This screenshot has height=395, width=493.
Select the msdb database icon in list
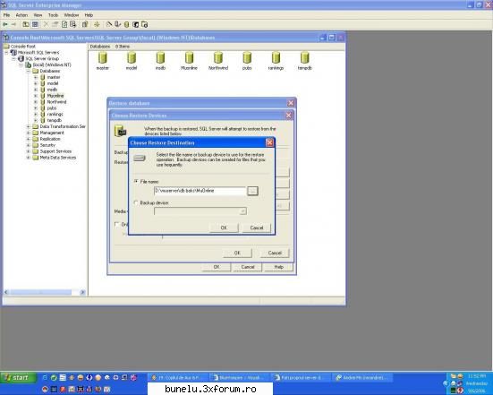click(x=160, y=61)
